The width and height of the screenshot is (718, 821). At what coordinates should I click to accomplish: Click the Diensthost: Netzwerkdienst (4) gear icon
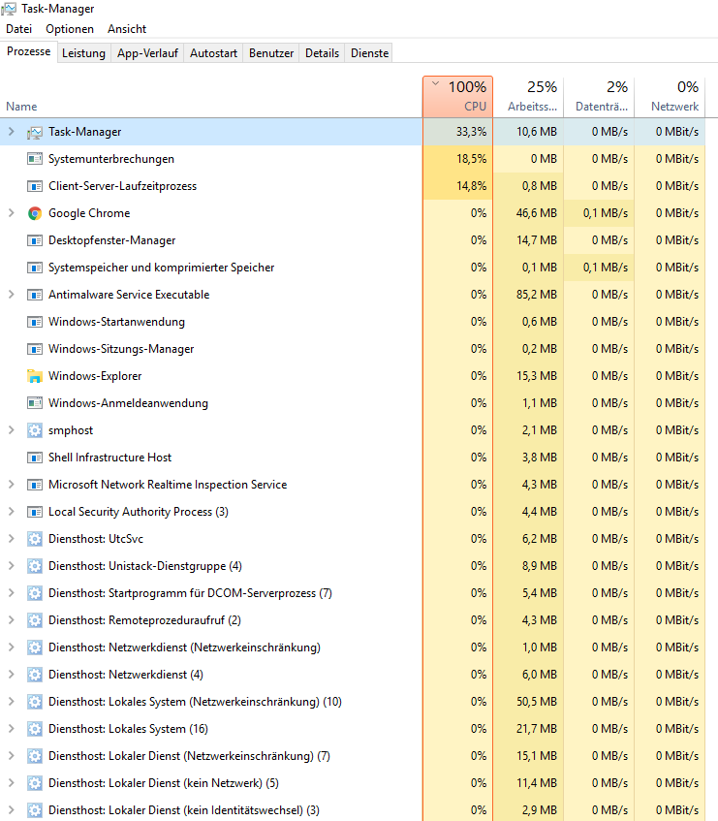35,675
